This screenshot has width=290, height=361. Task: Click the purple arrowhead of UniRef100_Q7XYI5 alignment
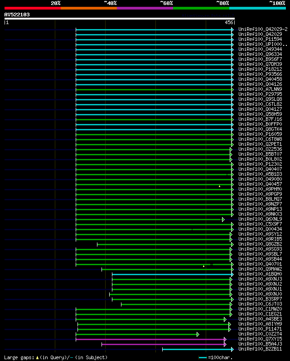(225, 339)
